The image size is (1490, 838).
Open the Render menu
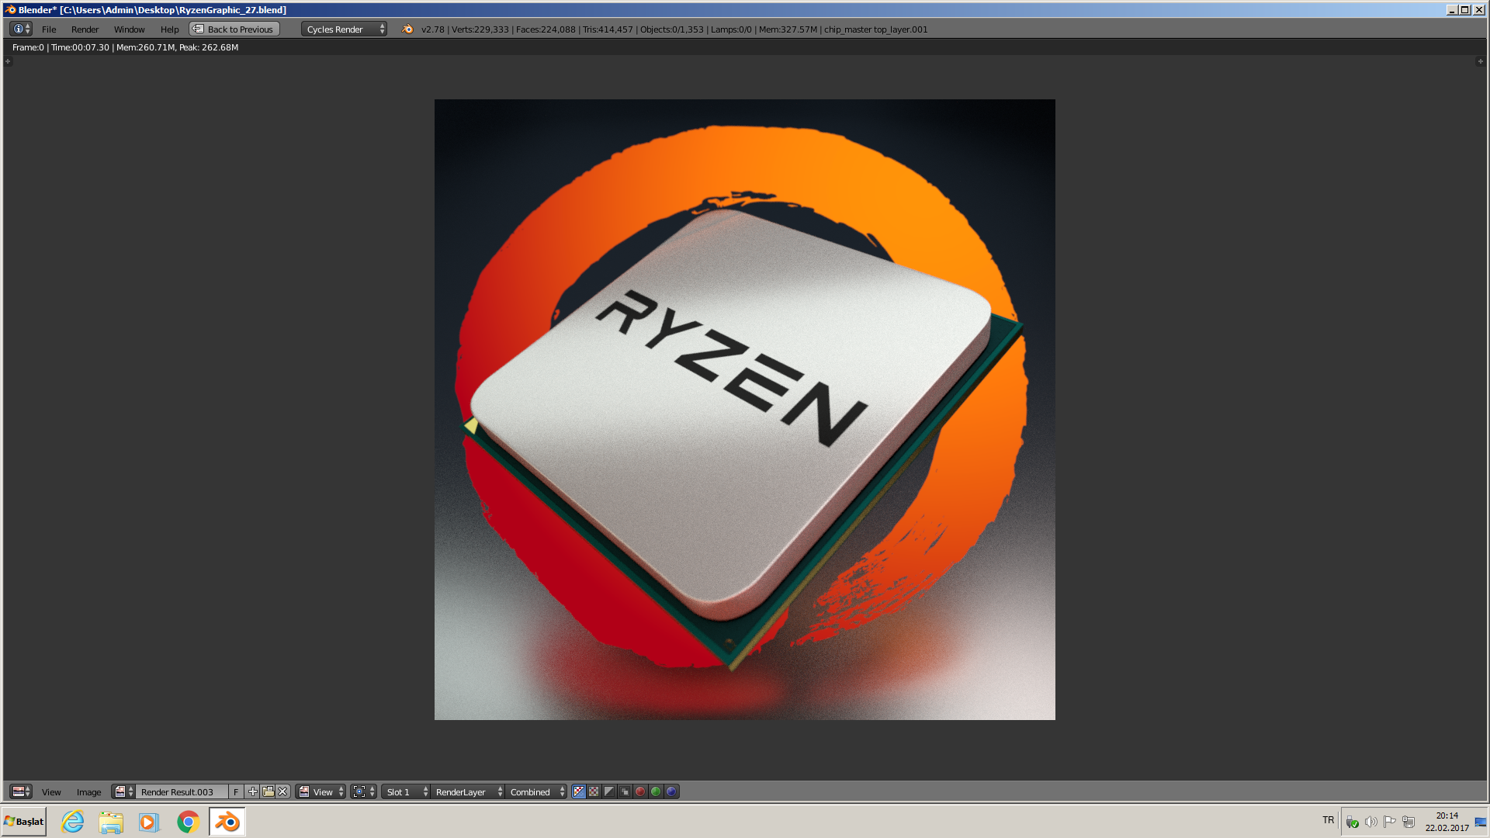point(85,29)
